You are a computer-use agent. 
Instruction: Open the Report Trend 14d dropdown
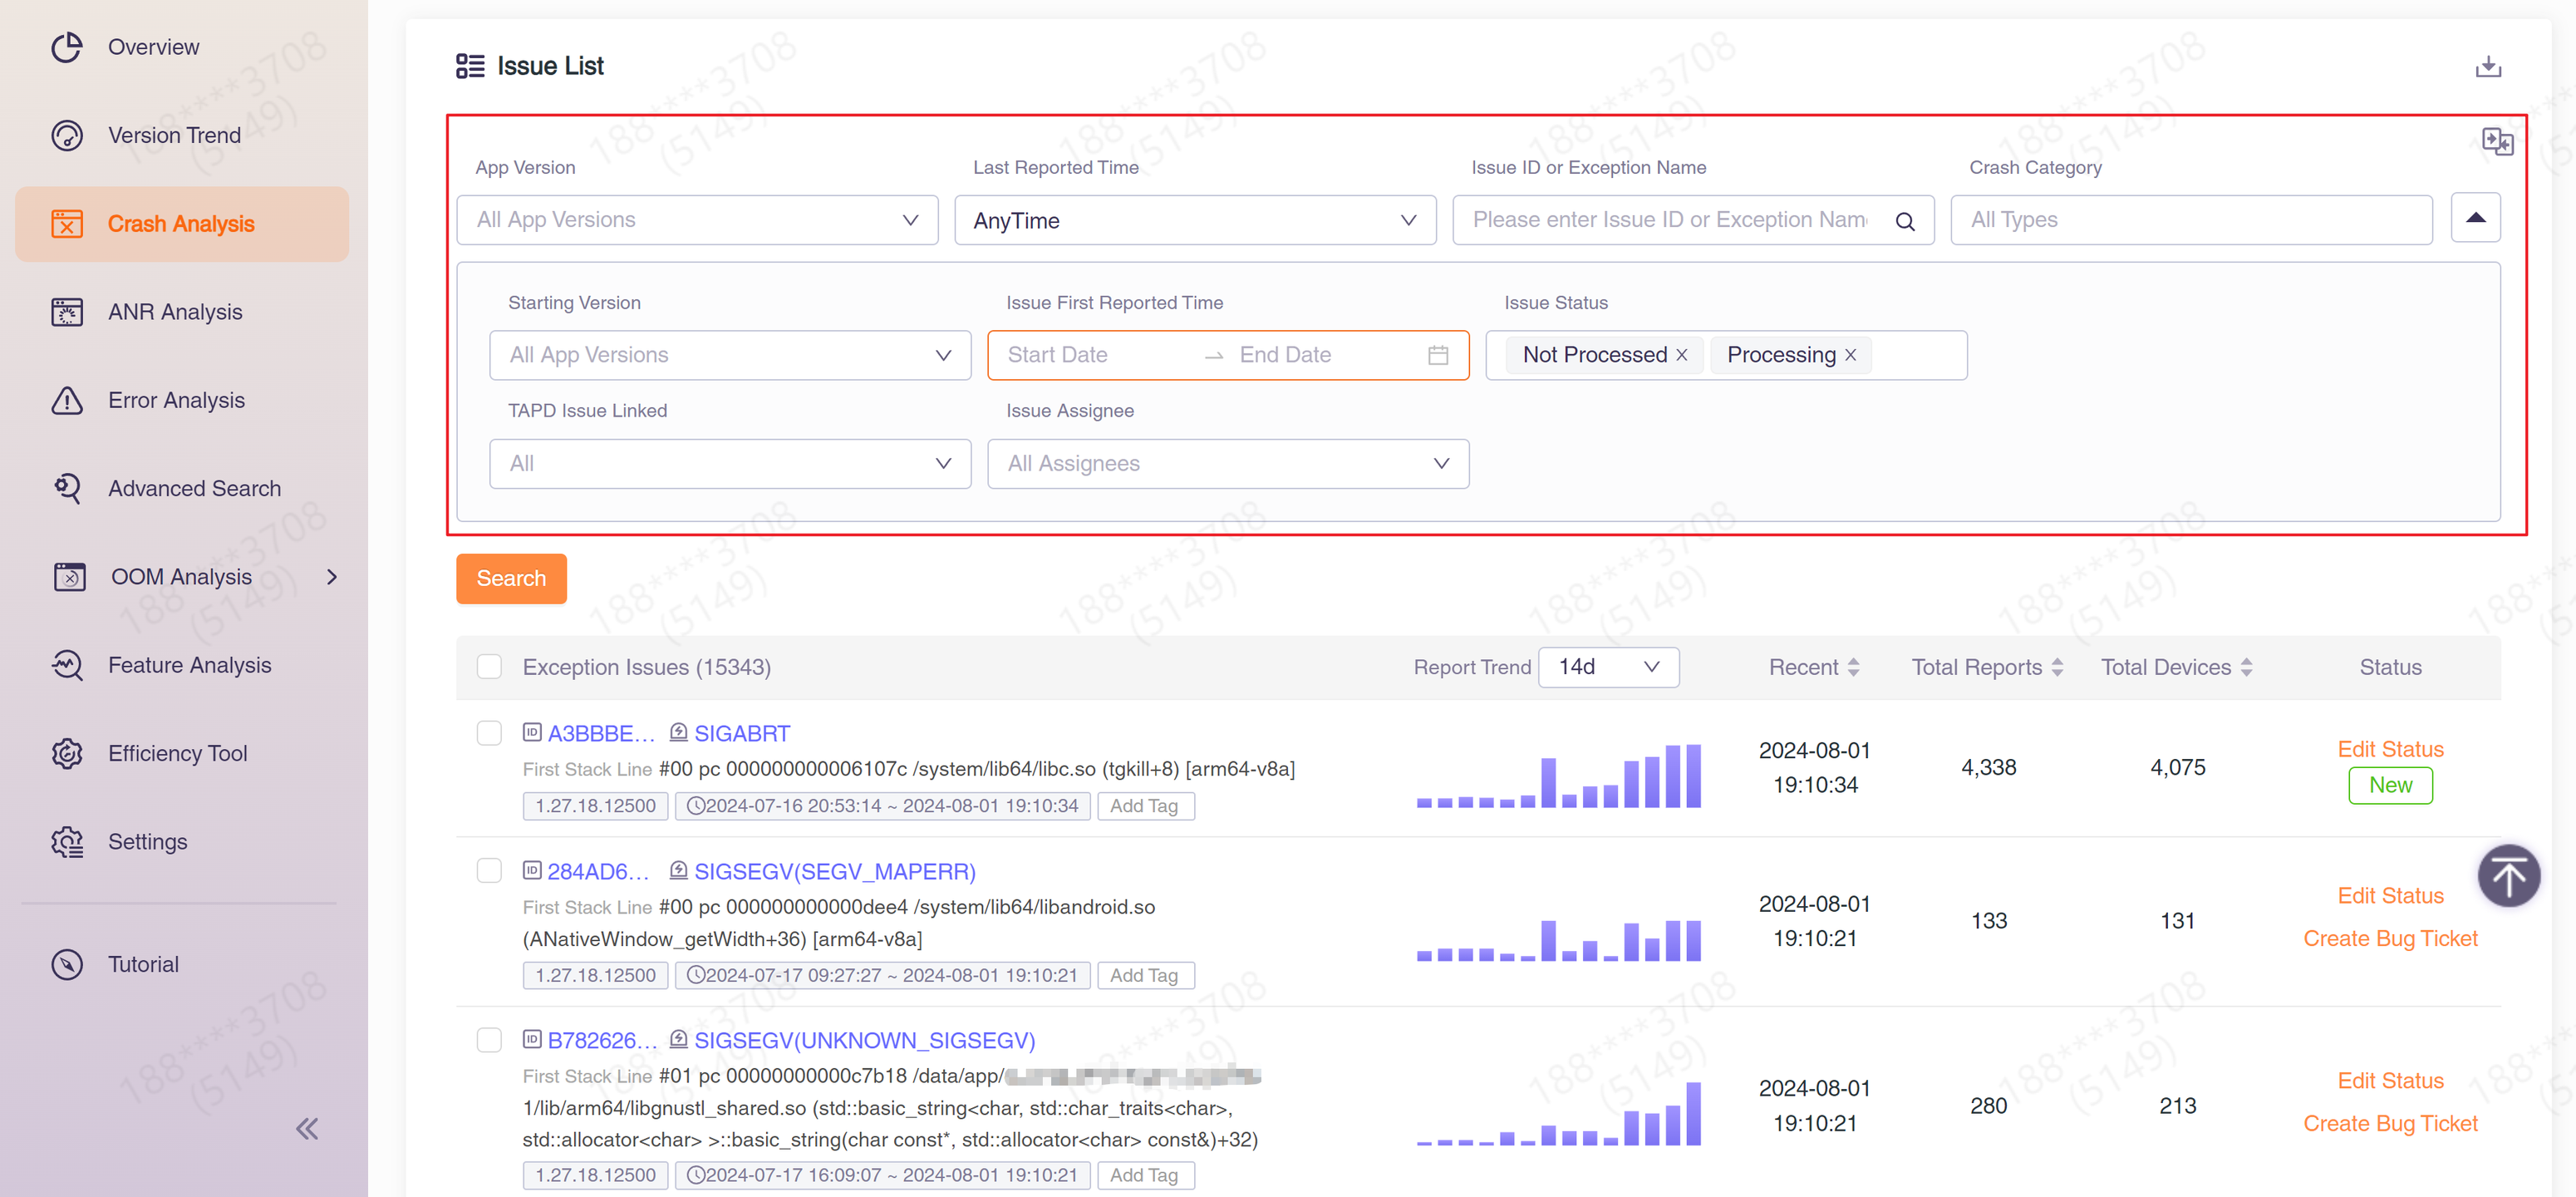[1607, 667]
